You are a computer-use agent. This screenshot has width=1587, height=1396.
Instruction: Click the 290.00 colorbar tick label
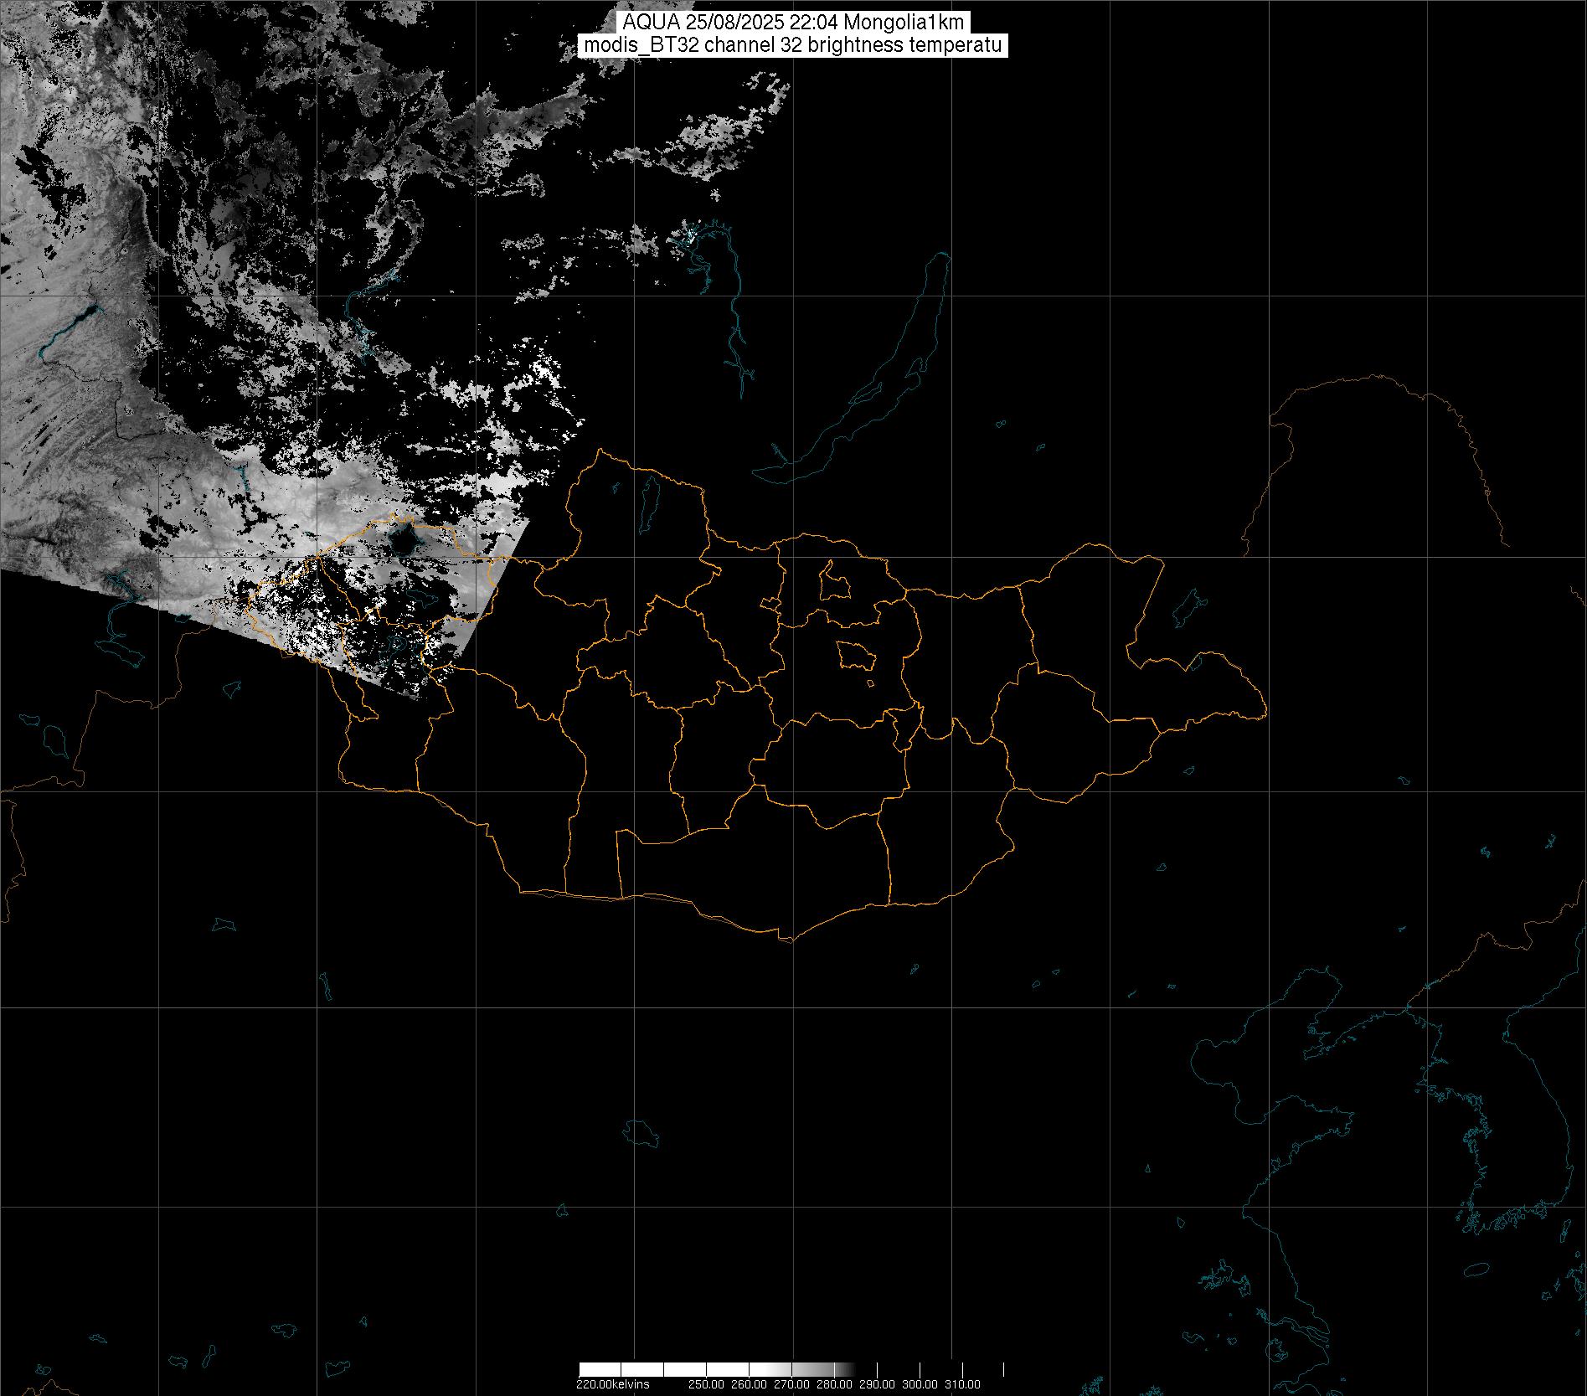pos(877,1384)
